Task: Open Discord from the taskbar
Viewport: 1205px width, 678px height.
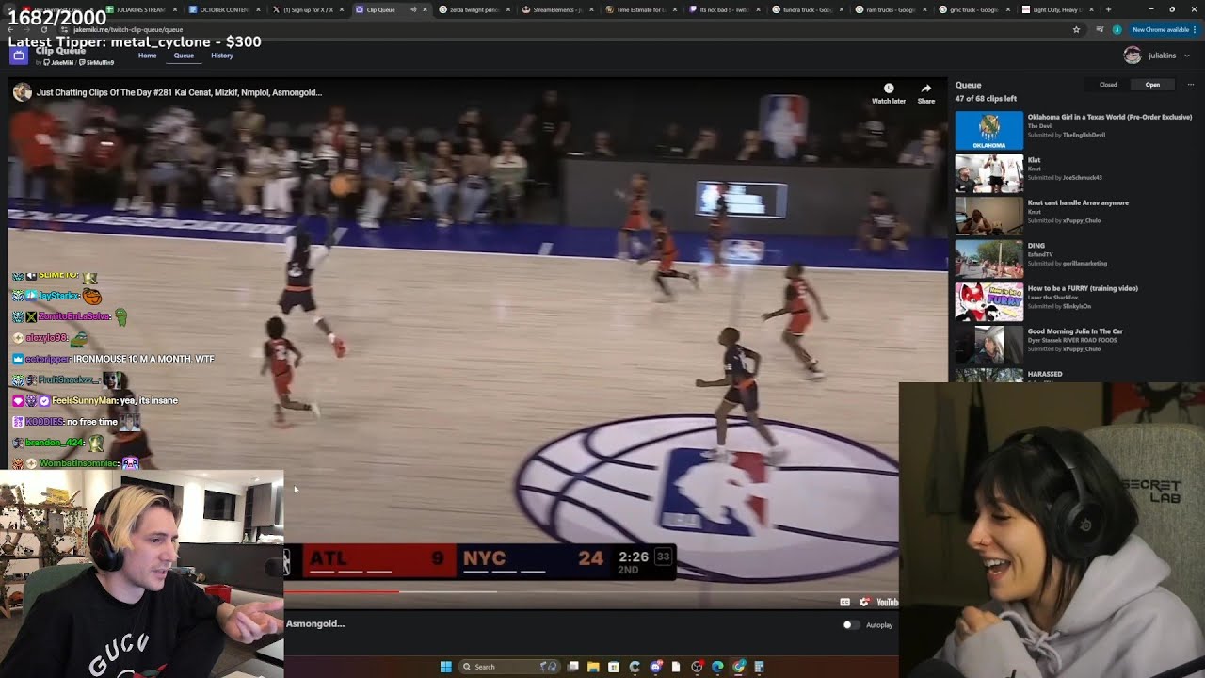Action: (x=655, y=667)
